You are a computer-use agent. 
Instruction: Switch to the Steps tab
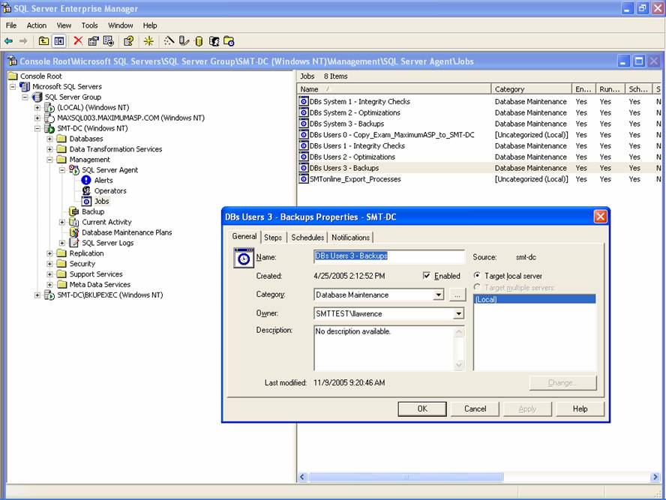(x=273, y=238)
